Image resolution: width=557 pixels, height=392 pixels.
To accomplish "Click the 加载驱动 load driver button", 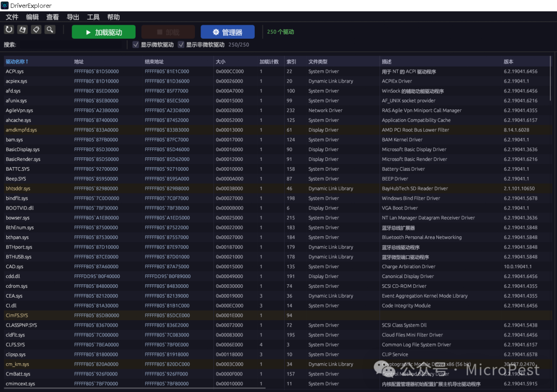I will click(x=103, y=32).
